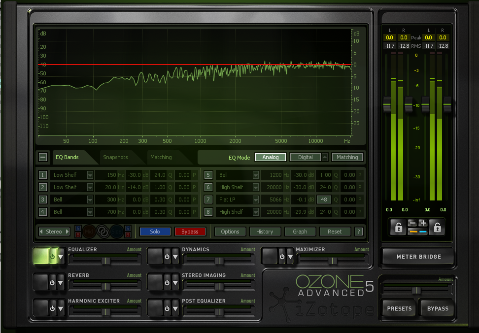Image resolution: width=479 pixels, height=333 pixels.
Task: Click the Side channel icon
Action: pos(116,232)
